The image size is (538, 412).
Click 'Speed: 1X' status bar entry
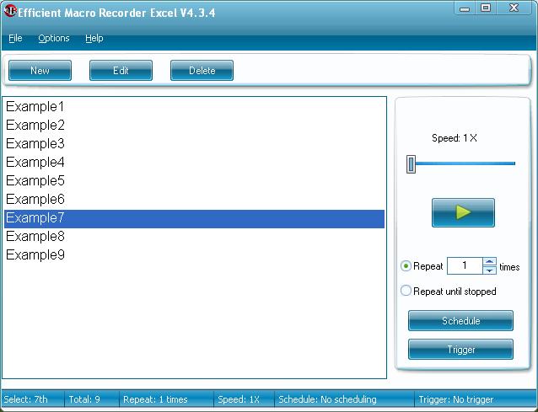pos(239,399)
